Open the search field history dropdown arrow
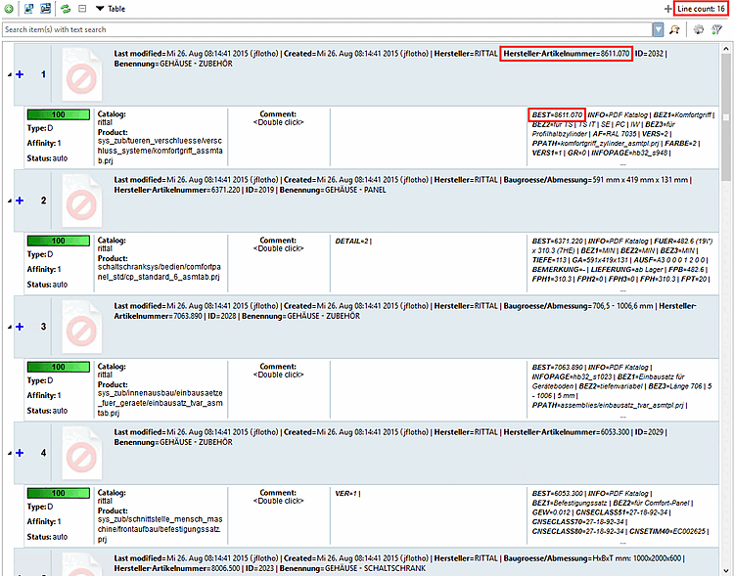This screenshot has height=576, width=734. (659, 29)
